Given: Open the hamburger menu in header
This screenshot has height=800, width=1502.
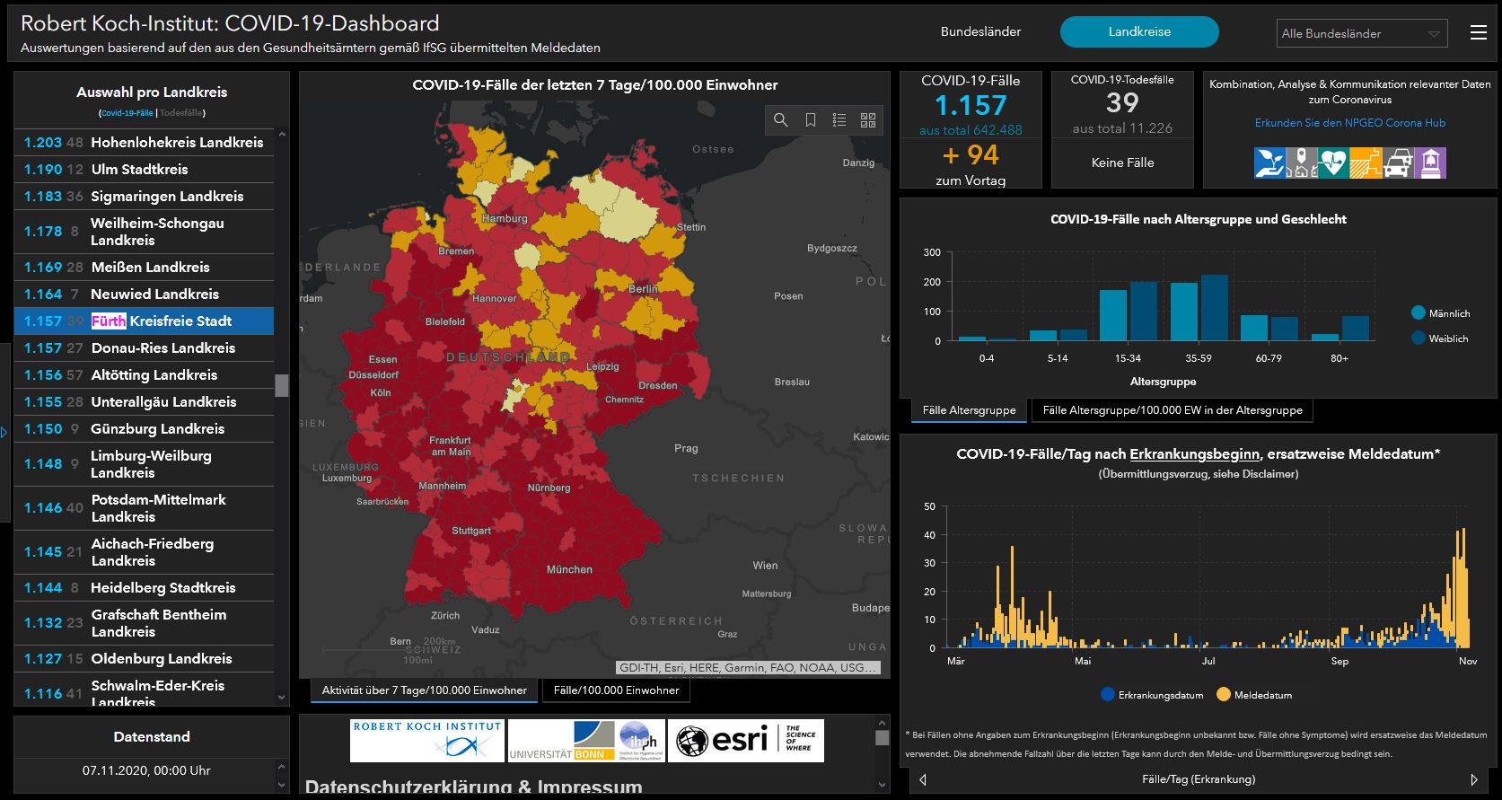Looking at the screenshot, I should click(x=1478, y=33).
